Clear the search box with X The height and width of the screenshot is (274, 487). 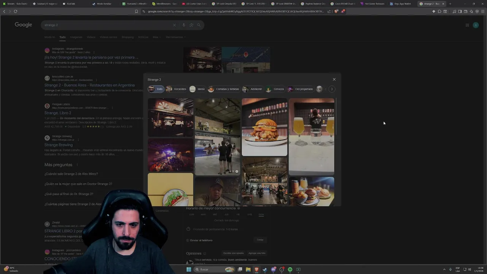coord(174,25)
